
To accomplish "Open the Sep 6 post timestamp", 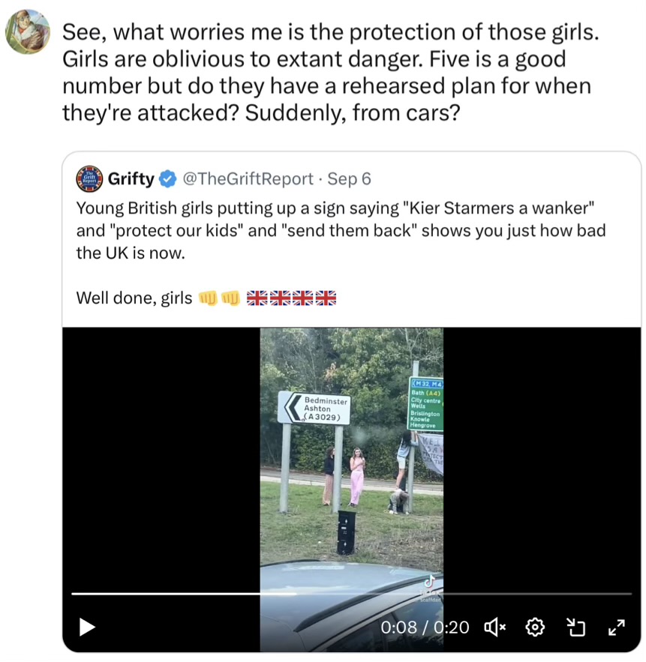I will (349, 179).
